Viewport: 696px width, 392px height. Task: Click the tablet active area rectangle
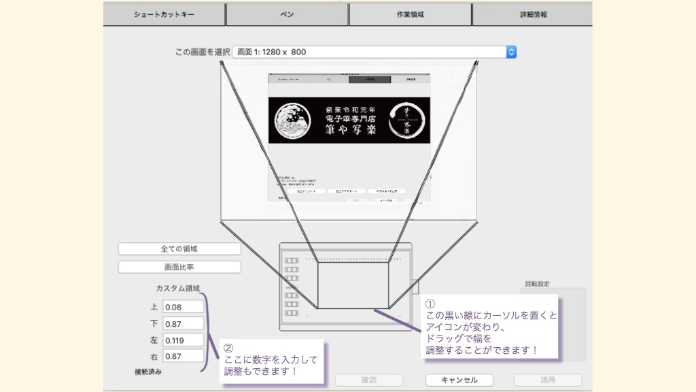coord(353,285)
